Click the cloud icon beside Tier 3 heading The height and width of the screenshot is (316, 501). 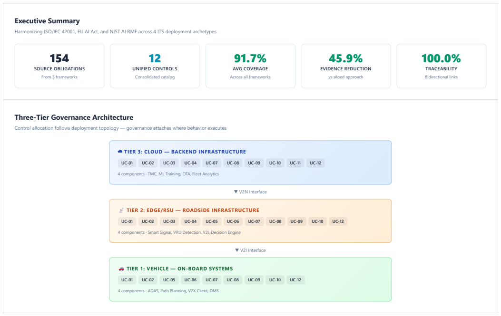120,152
